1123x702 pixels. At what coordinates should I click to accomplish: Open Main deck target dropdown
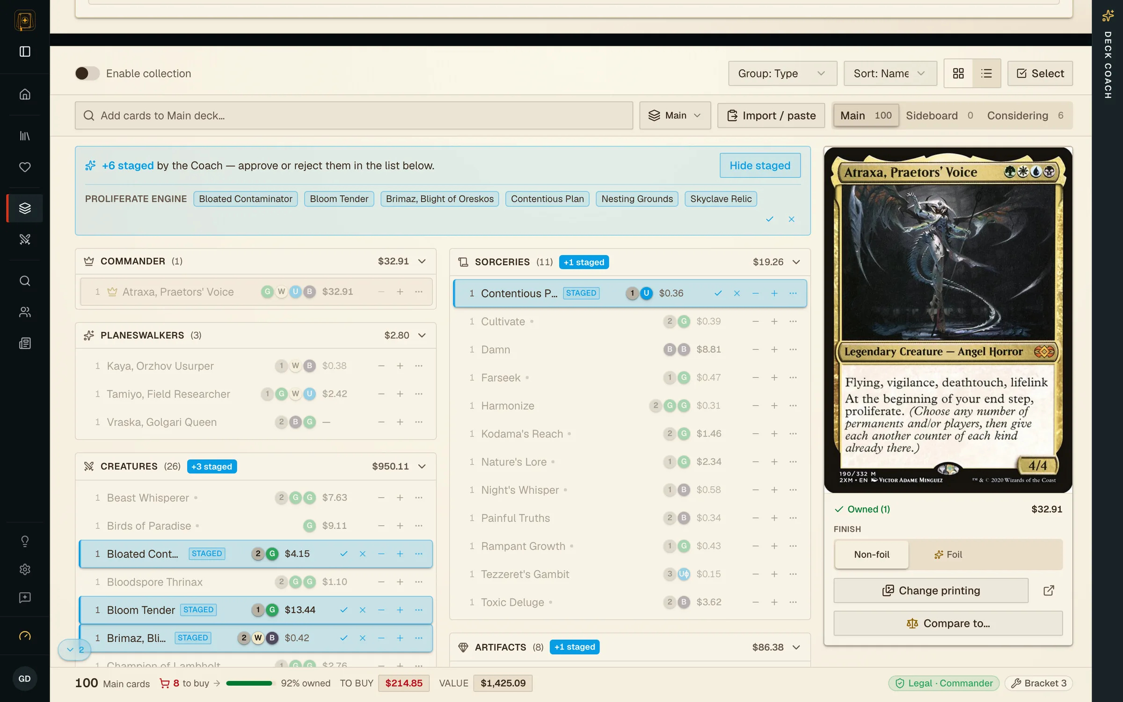tap(675, 116)
